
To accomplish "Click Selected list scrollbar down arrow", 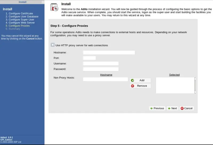I will 195,92.
